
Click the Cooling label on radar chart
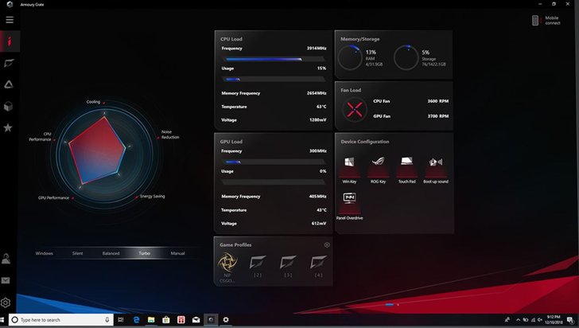tap(93, 102)
